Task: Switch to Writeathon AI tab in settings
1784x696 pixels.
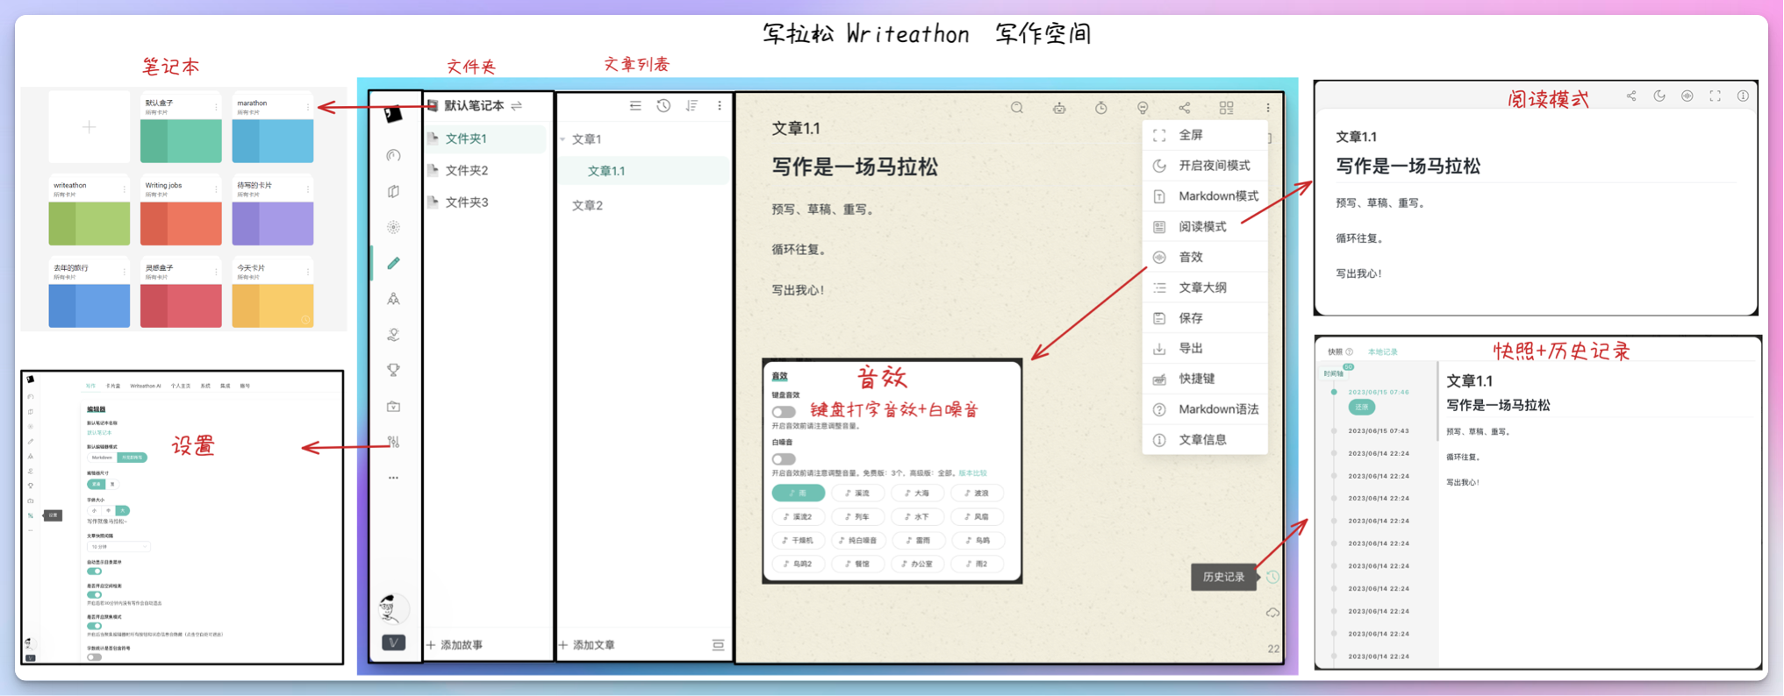Action: (x=146, y=386)
